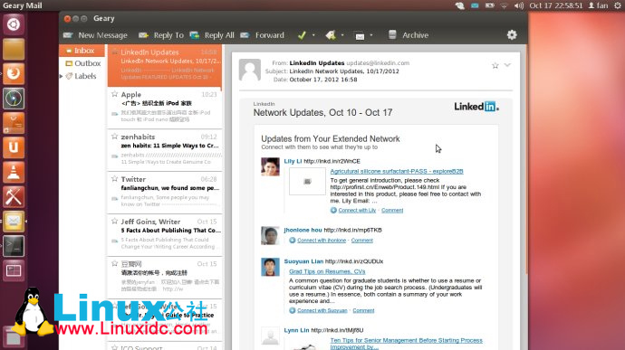Open the Geary settings gear menu
The width and height of the screenshot is (625, 350).
coord(512,35)
